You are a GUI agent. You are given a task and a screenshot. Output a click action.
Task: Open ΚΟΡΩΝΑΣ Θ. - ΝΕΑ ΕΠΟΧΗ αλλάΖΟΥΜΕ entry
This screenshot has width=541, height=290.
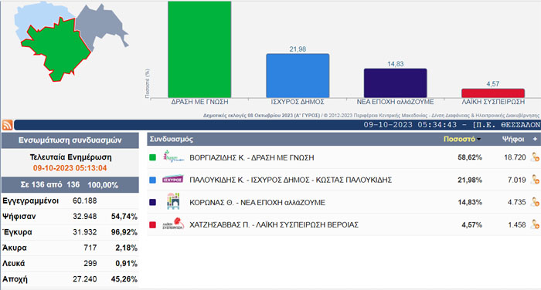tap(257, 203)
